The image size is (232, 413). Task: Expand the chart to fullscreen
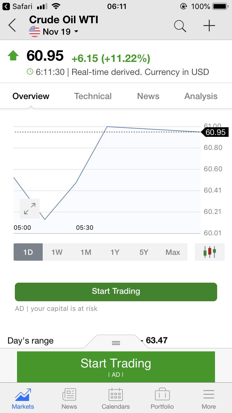[x=30, y=209]
